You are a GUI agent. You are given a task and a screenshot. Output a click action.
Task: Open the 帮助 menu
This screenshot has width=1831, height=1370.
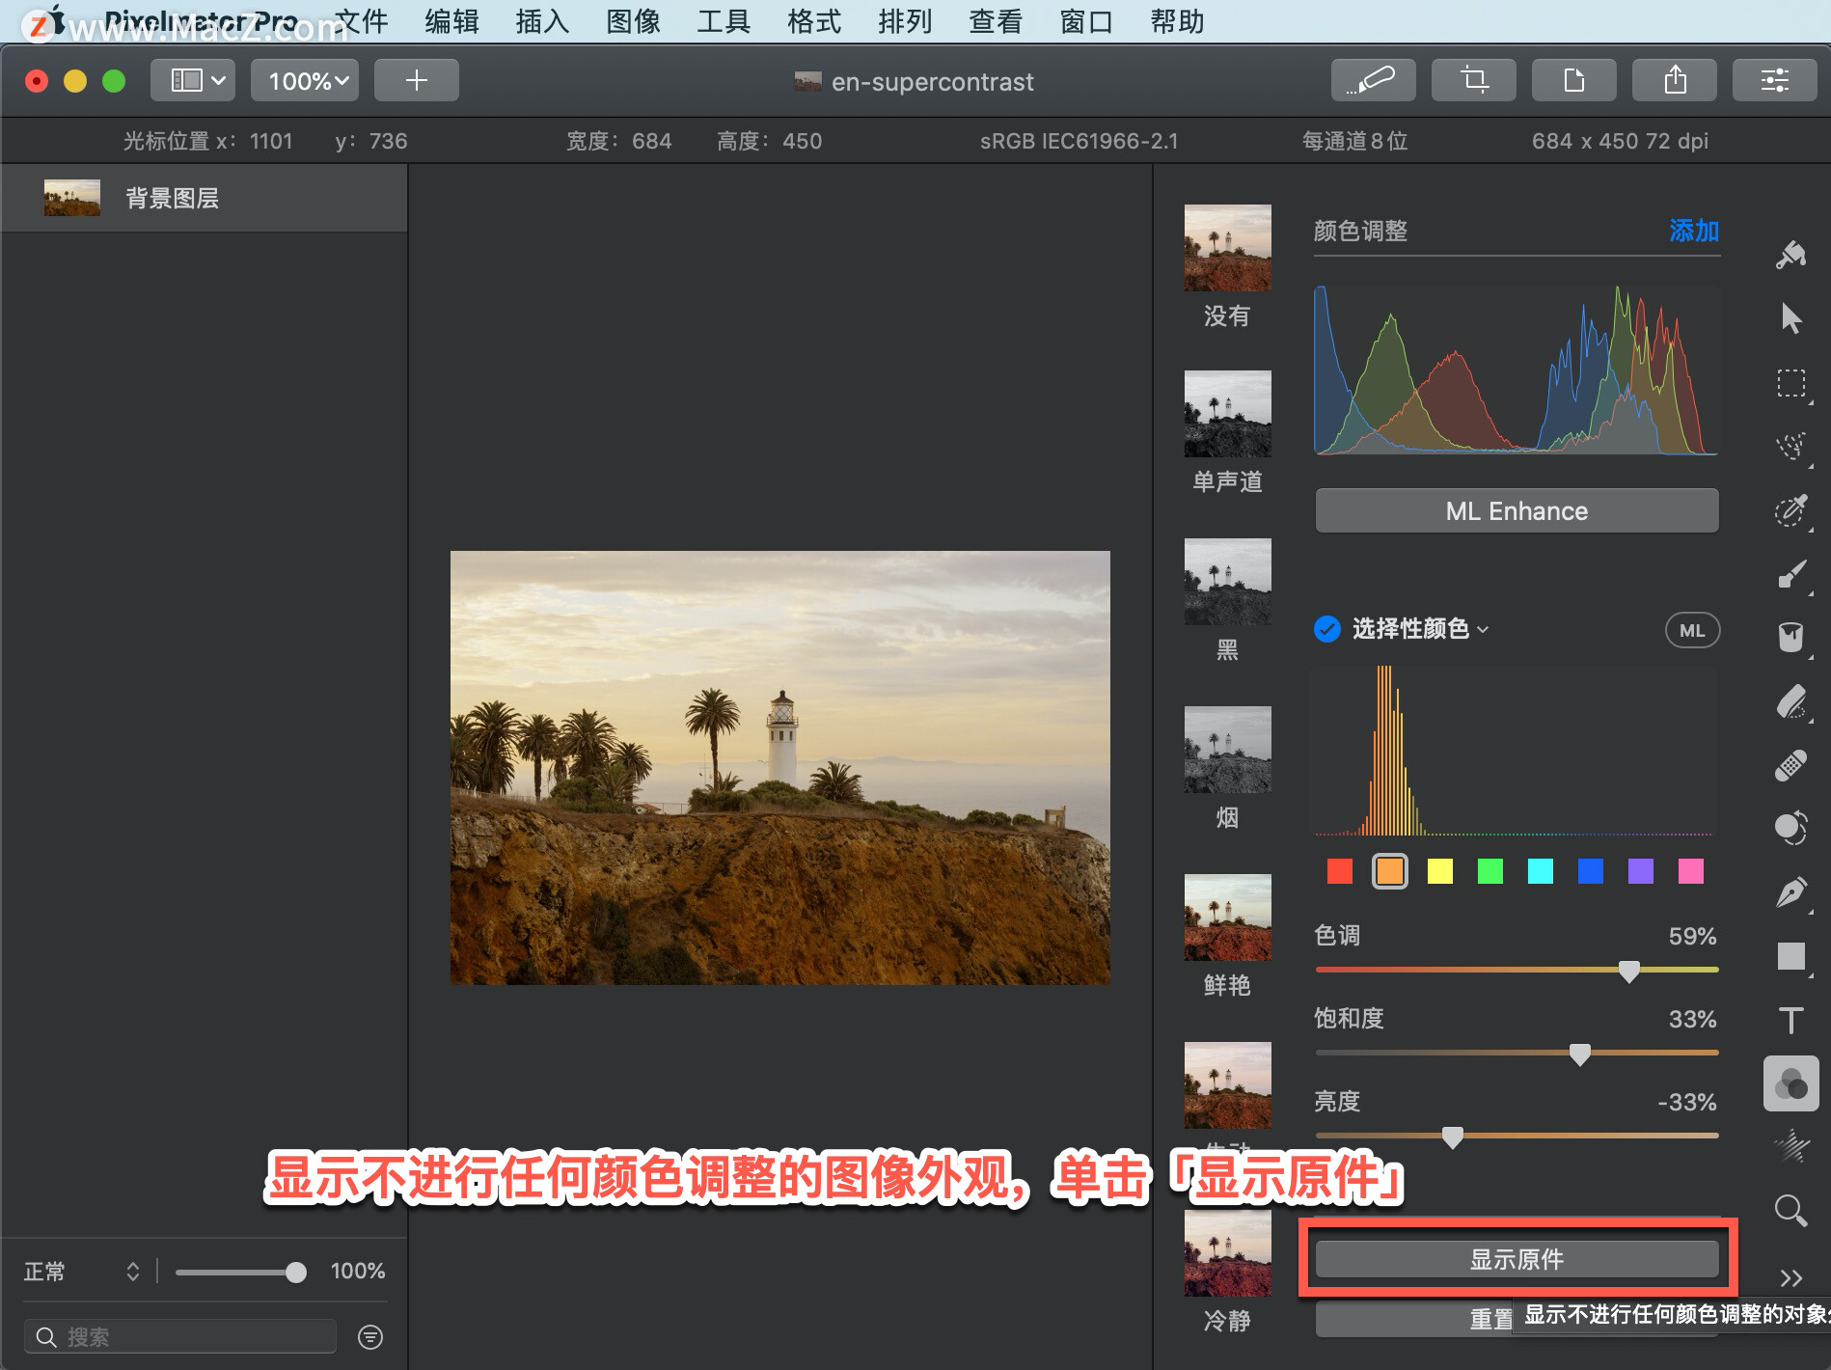[x=1177, y=21]
